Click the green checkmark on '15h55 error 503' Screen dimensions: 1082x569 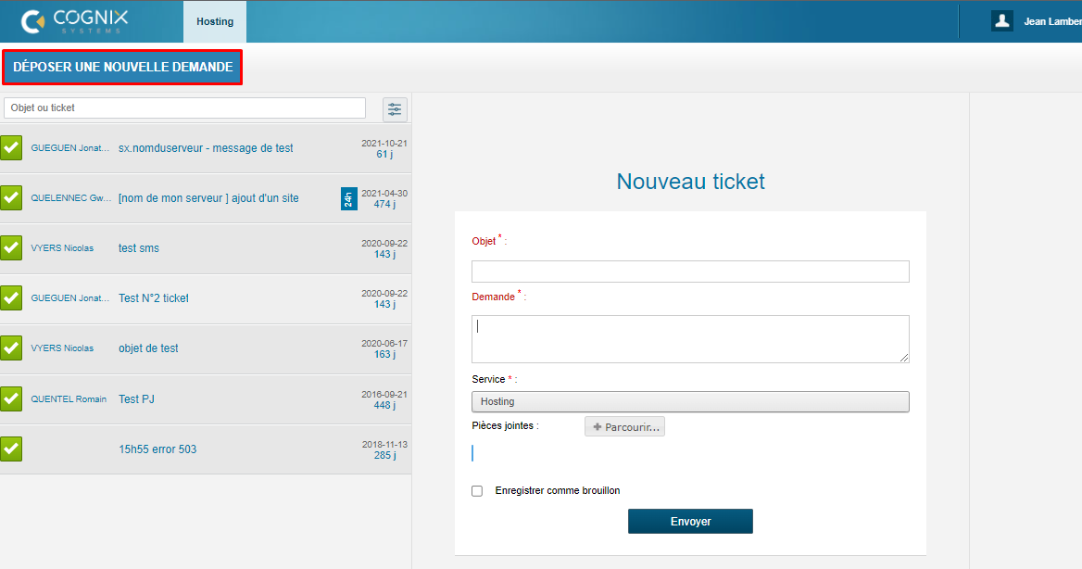tap(12, 449)
